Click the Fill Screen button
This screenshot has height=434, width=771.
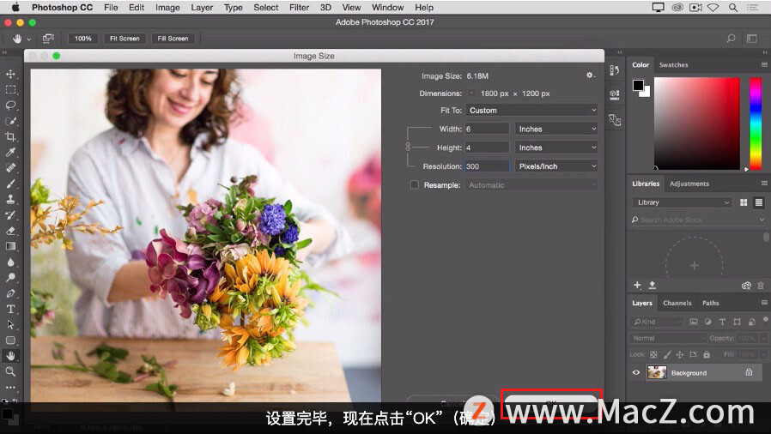(x=173, y=39)
